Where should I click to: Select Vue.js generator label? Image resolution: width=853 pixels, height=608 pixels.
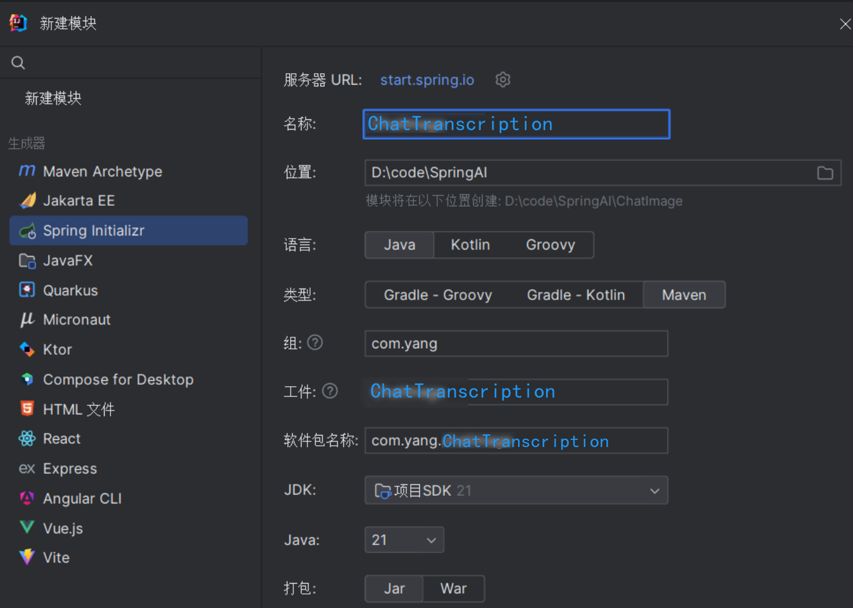63,528
